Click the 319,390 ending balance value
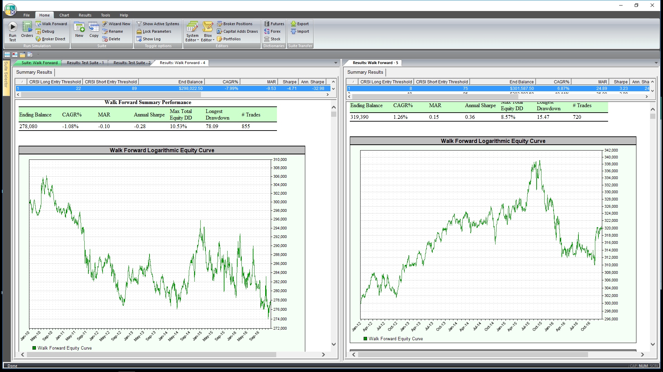Image resolution: width=663 pixels, height=372 pixels. 359,117
